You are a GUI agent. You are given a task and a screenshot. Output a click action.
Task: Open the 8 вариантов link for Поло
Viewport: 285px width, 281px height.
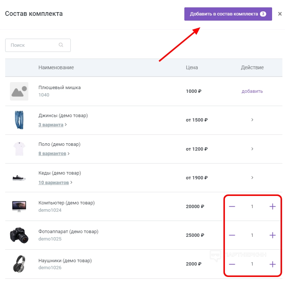[52, 154]
